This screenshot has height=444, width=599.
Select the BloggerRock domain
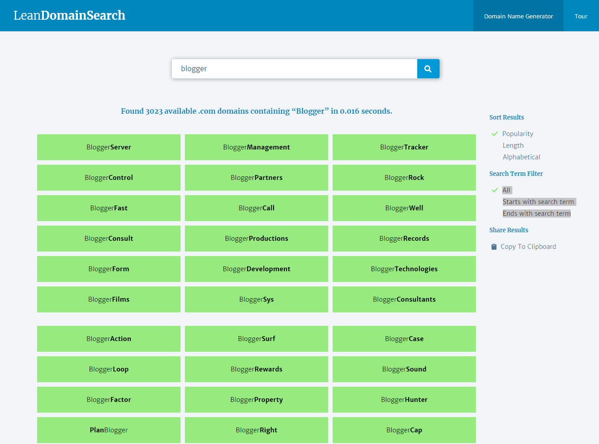(x=404, y=178)
